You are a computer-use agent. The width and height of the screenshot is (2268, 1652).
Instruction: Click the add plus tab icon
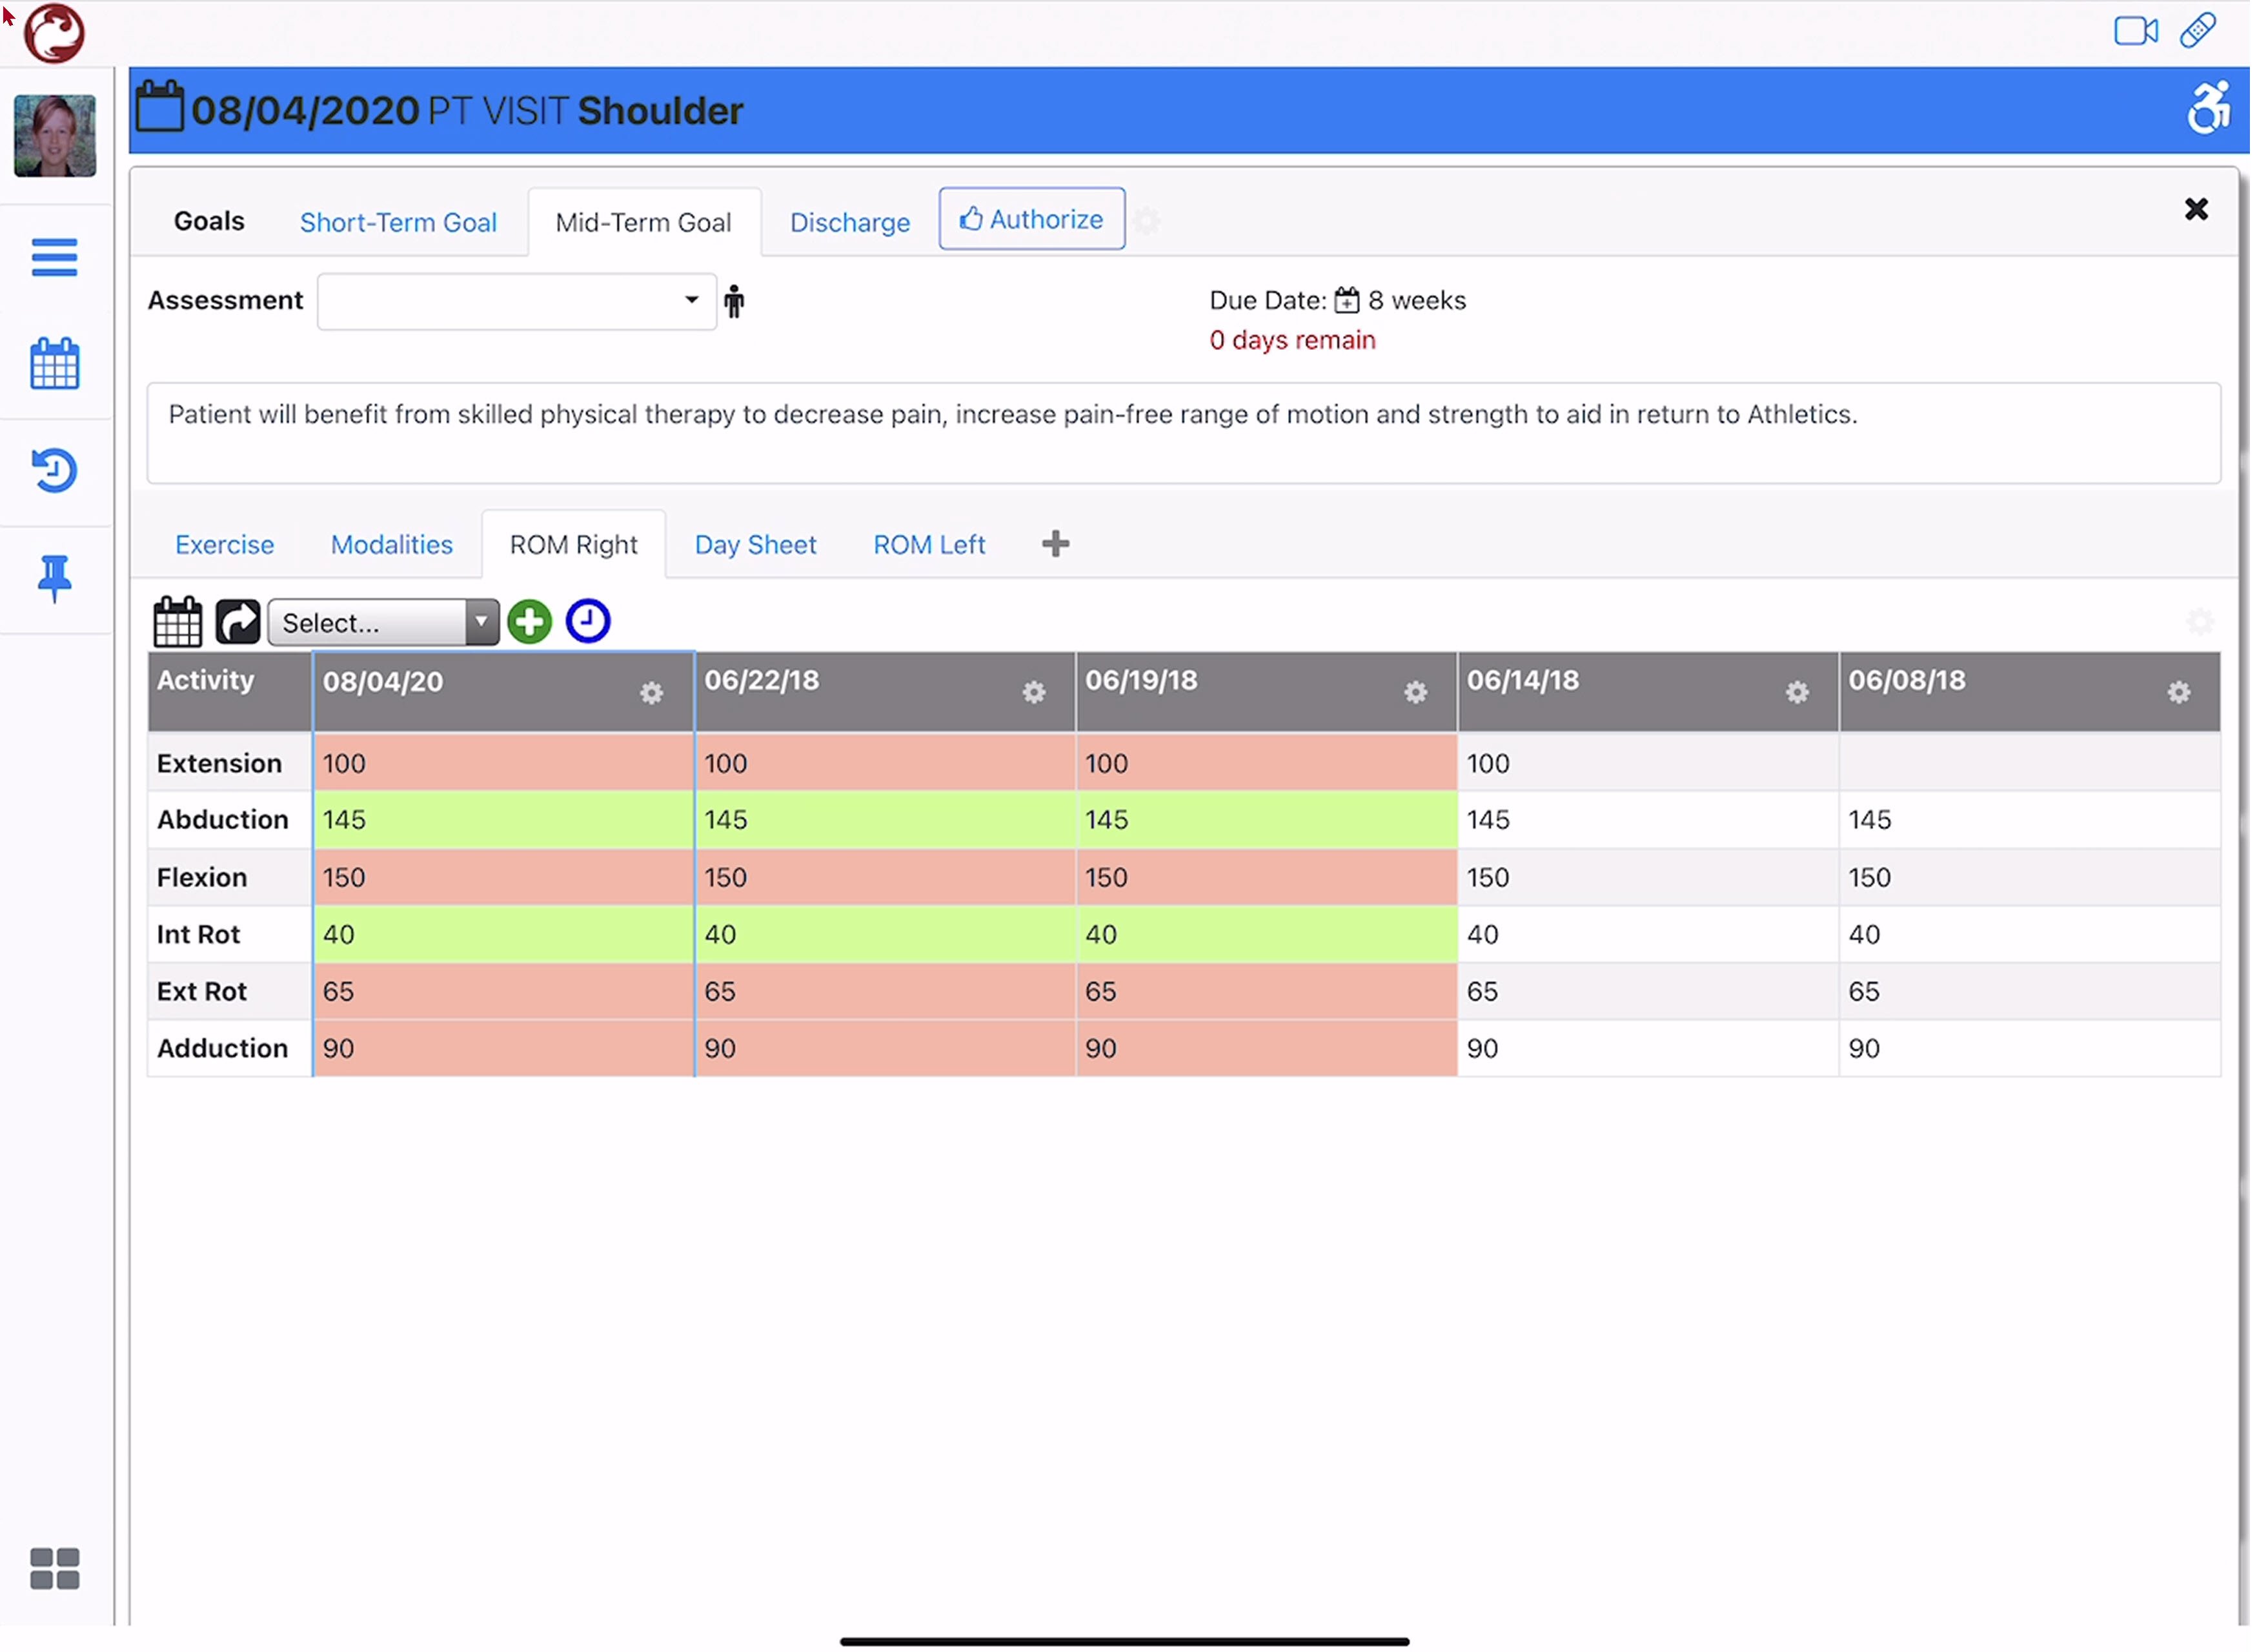(x=1055, y=542)
